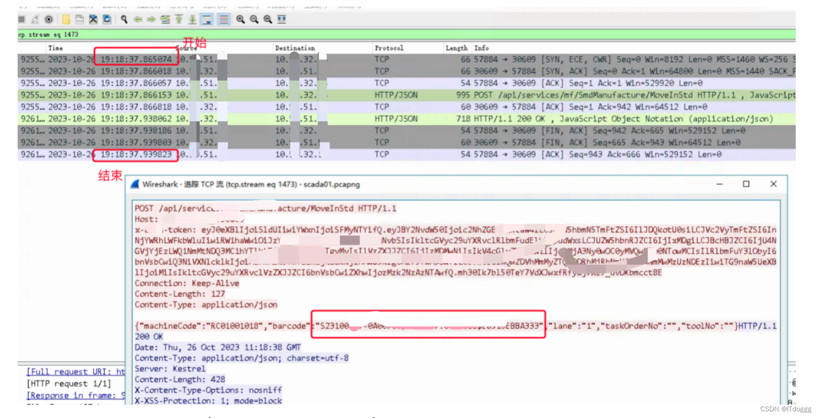This screenshot has height=418, width=820.
Task: Select the SYN, ECE, CWR packet row
Action: (406, 59)
